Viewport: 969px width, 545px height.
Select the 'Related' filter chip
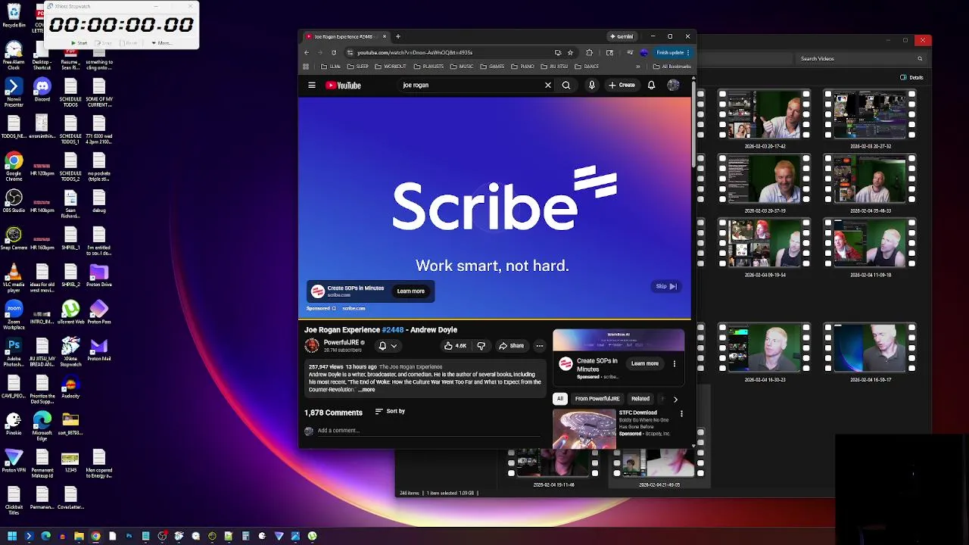[x=640, y=399]
